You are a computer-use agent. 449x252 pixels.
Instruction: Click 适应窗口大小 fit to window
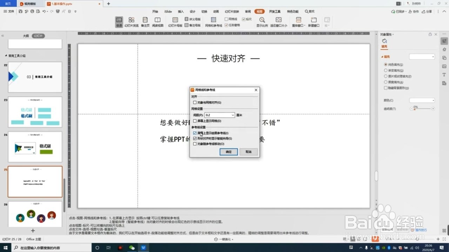[279, 22]
